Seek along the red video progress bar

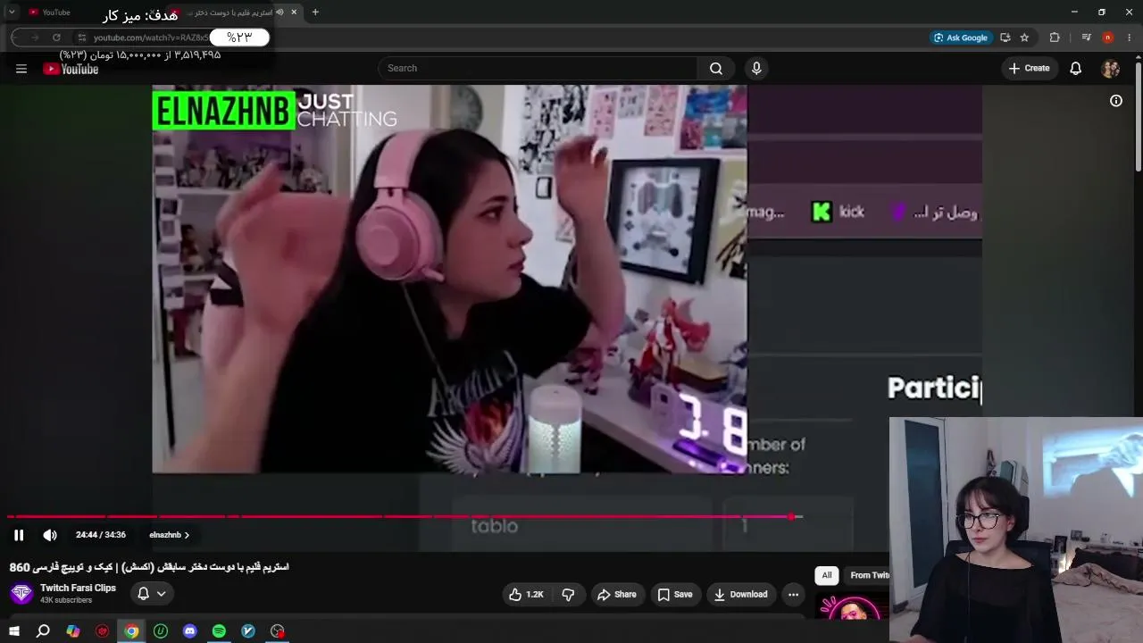tap(405, 516)
